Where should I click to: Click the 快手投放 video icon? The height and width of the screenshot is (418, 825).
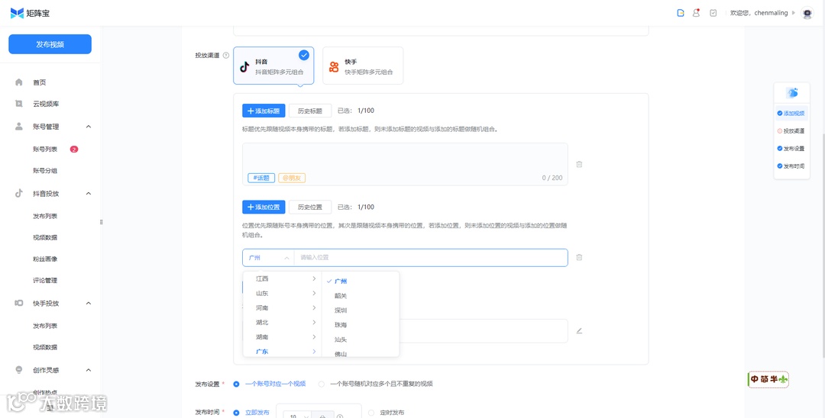click(x=19, y=303)
